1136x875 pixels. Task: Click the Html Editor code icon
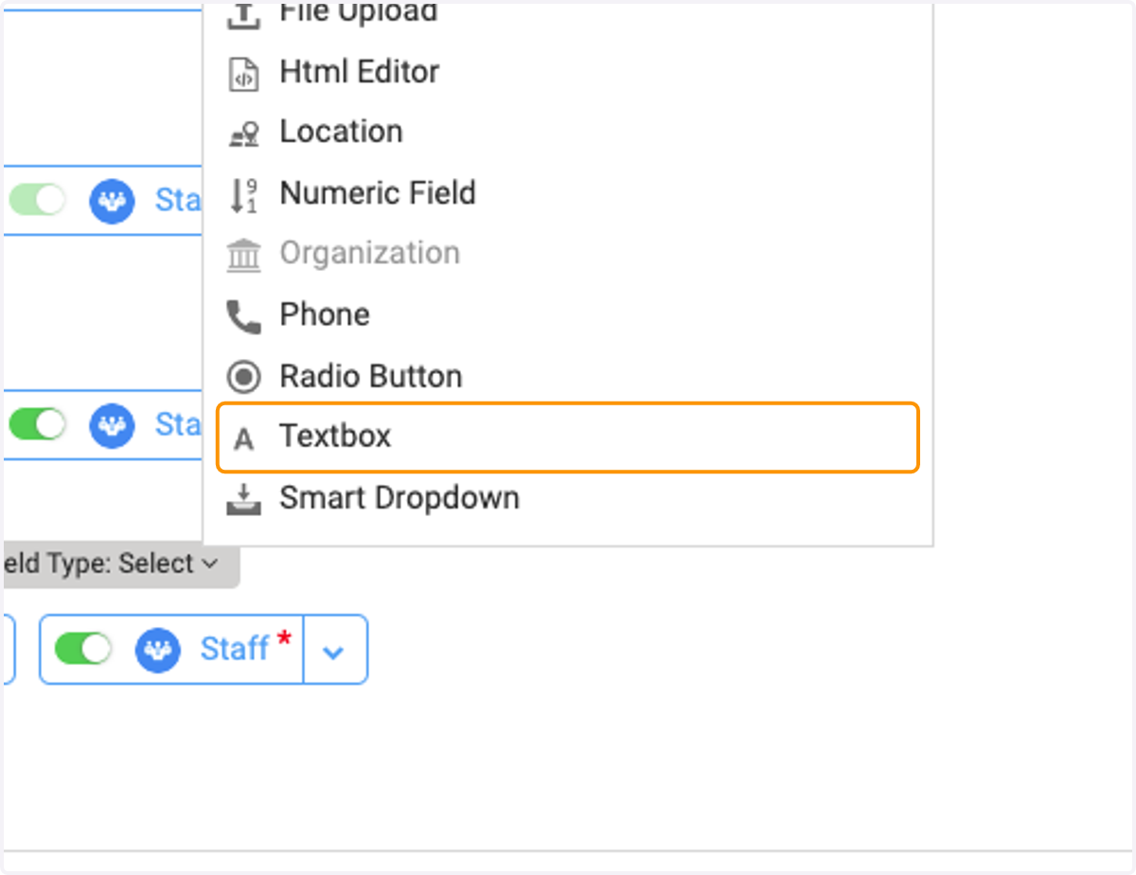tap(243, 74)
